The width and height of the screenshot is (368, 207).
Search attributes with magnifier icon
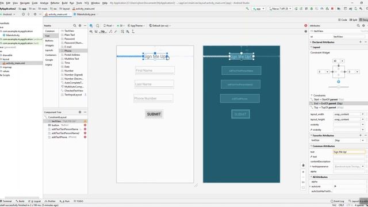pos(358,25)
